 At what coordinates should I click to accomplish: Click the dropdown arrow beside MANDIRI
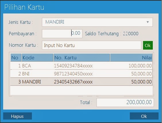click(148, 22)
